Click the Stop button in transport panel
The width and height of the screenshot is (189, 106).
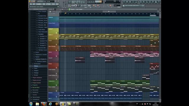(x=76, y=6)
